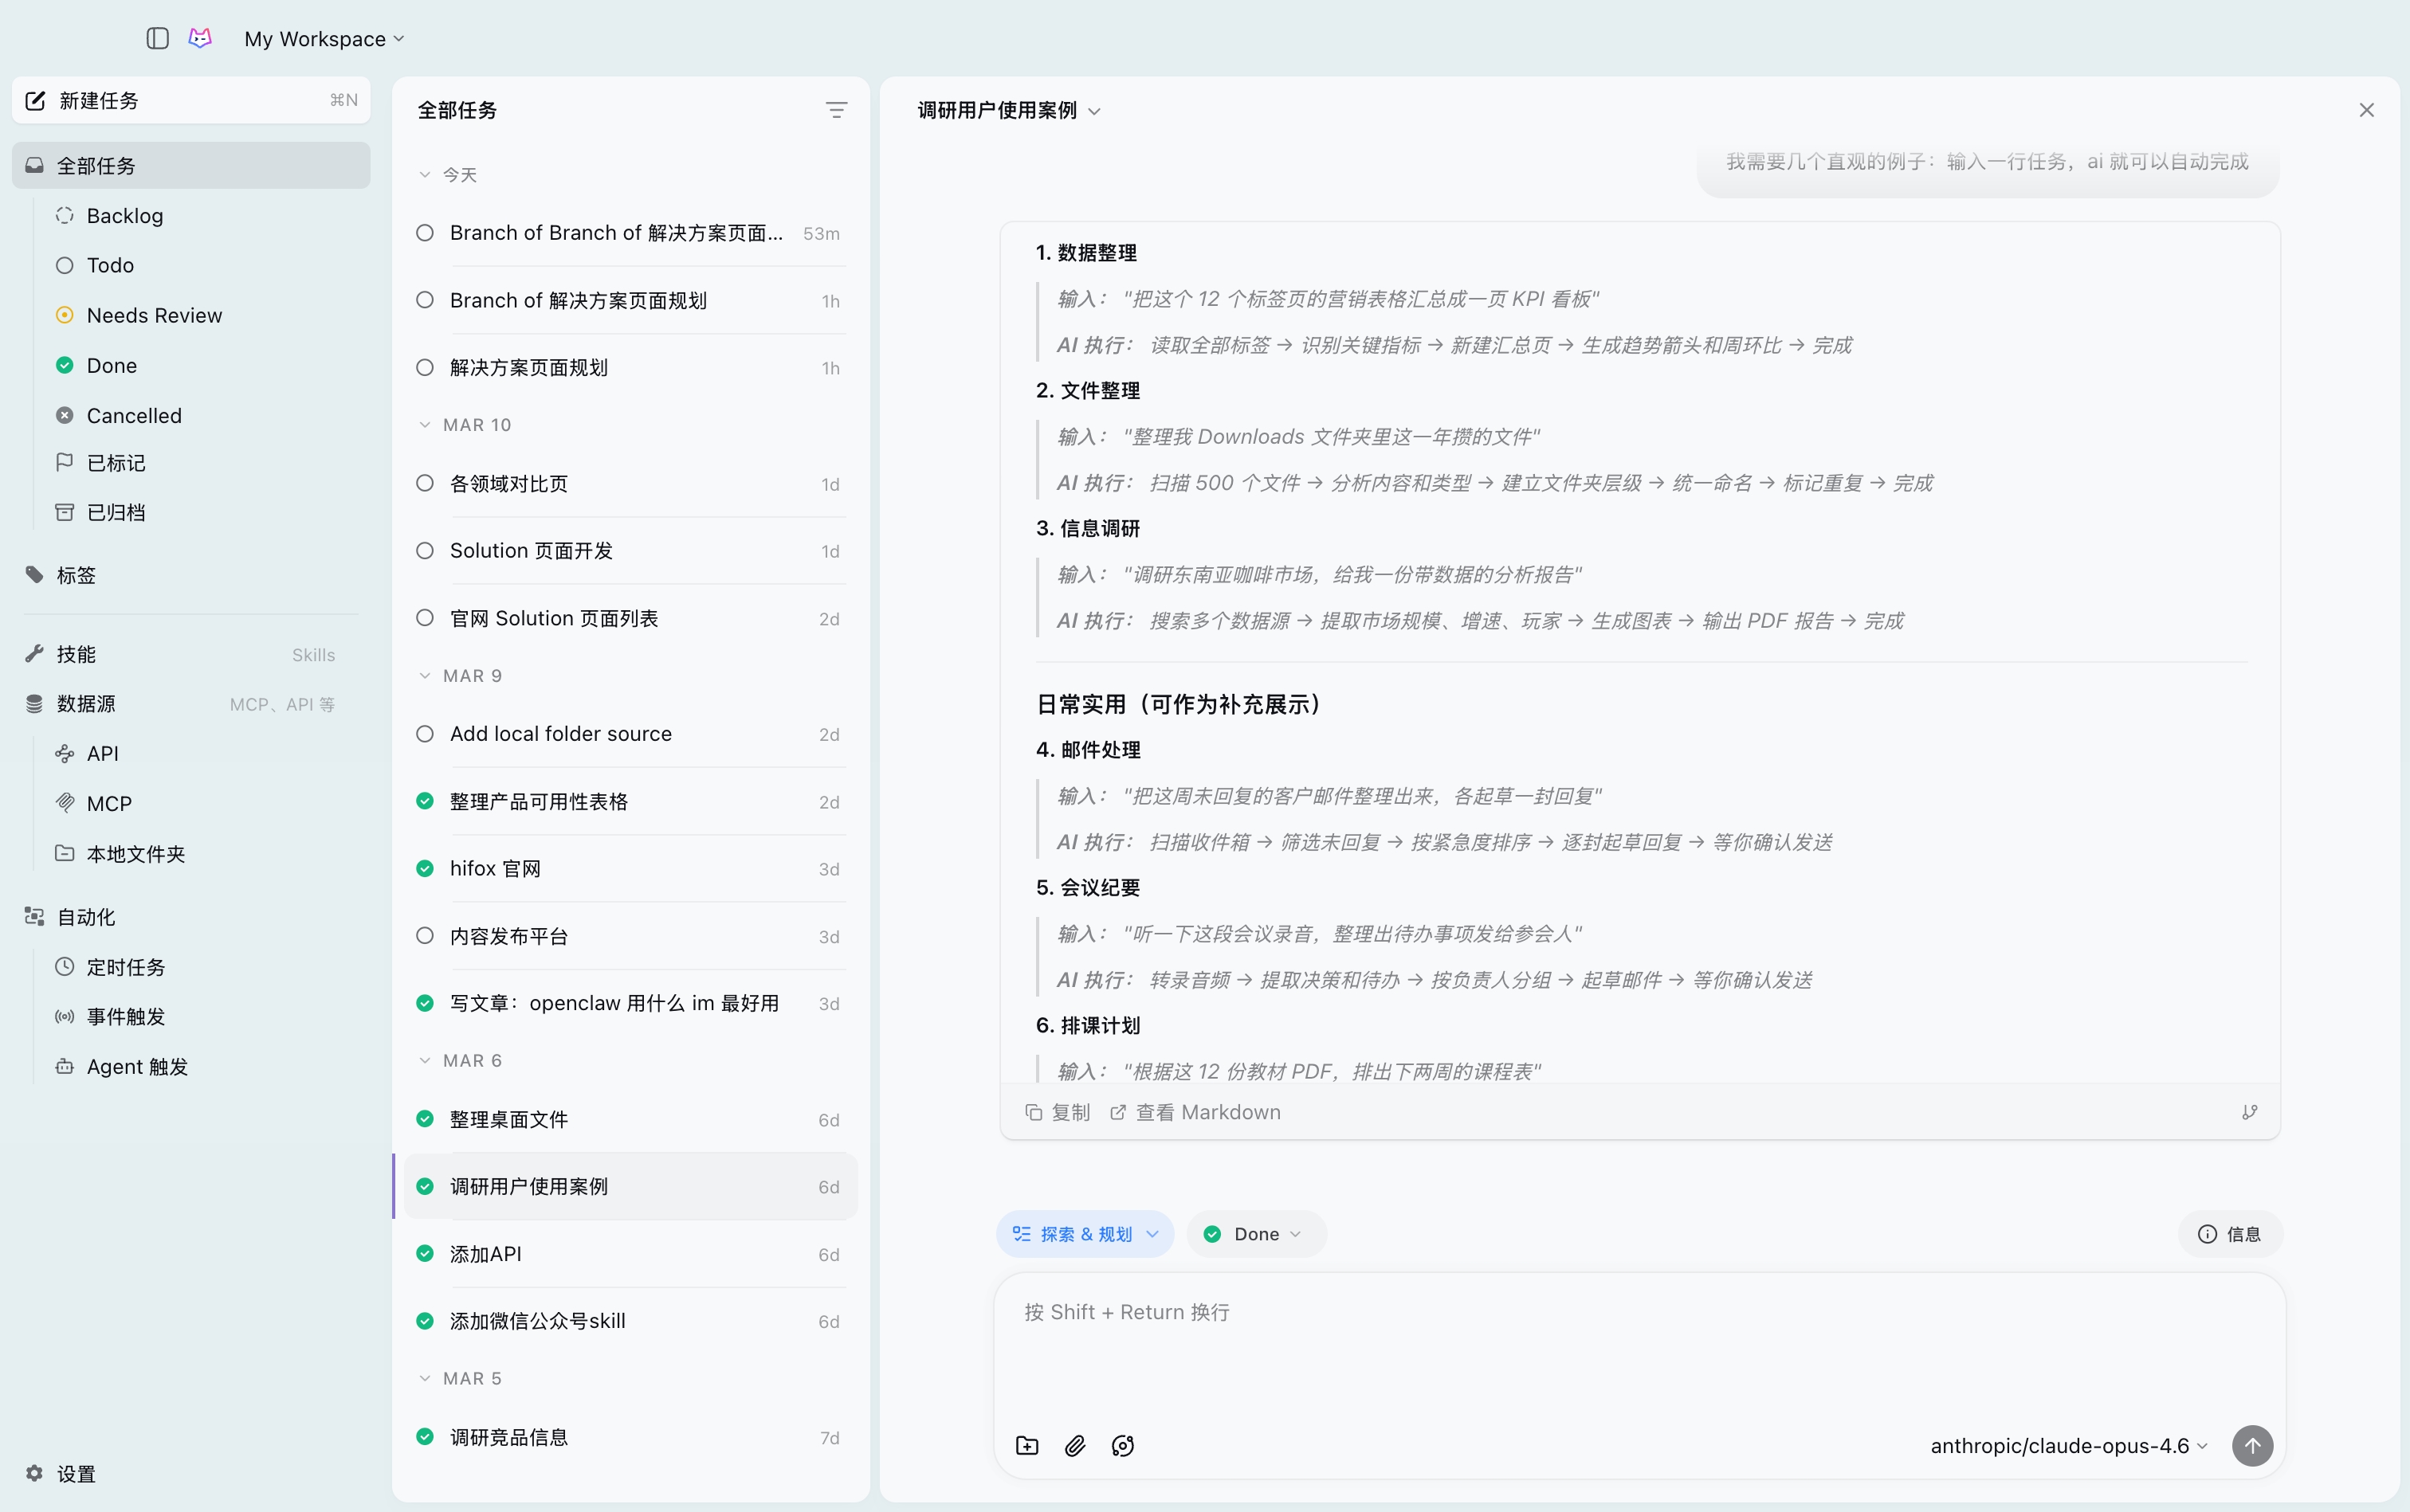The height and width of the screenshot is (1512, 2410).
Task: Collapse the MAR 10 task group
Action: 424,424
